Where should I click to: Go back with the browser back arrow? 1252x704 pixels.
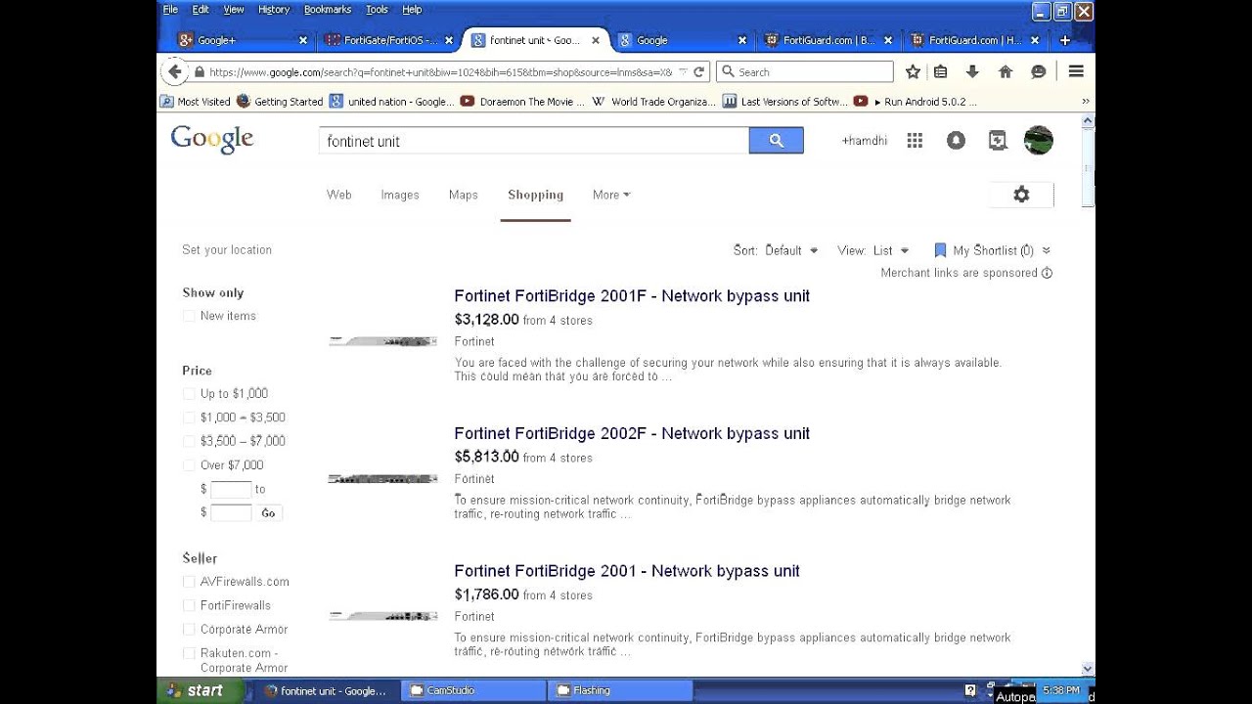tap(174, 71)
